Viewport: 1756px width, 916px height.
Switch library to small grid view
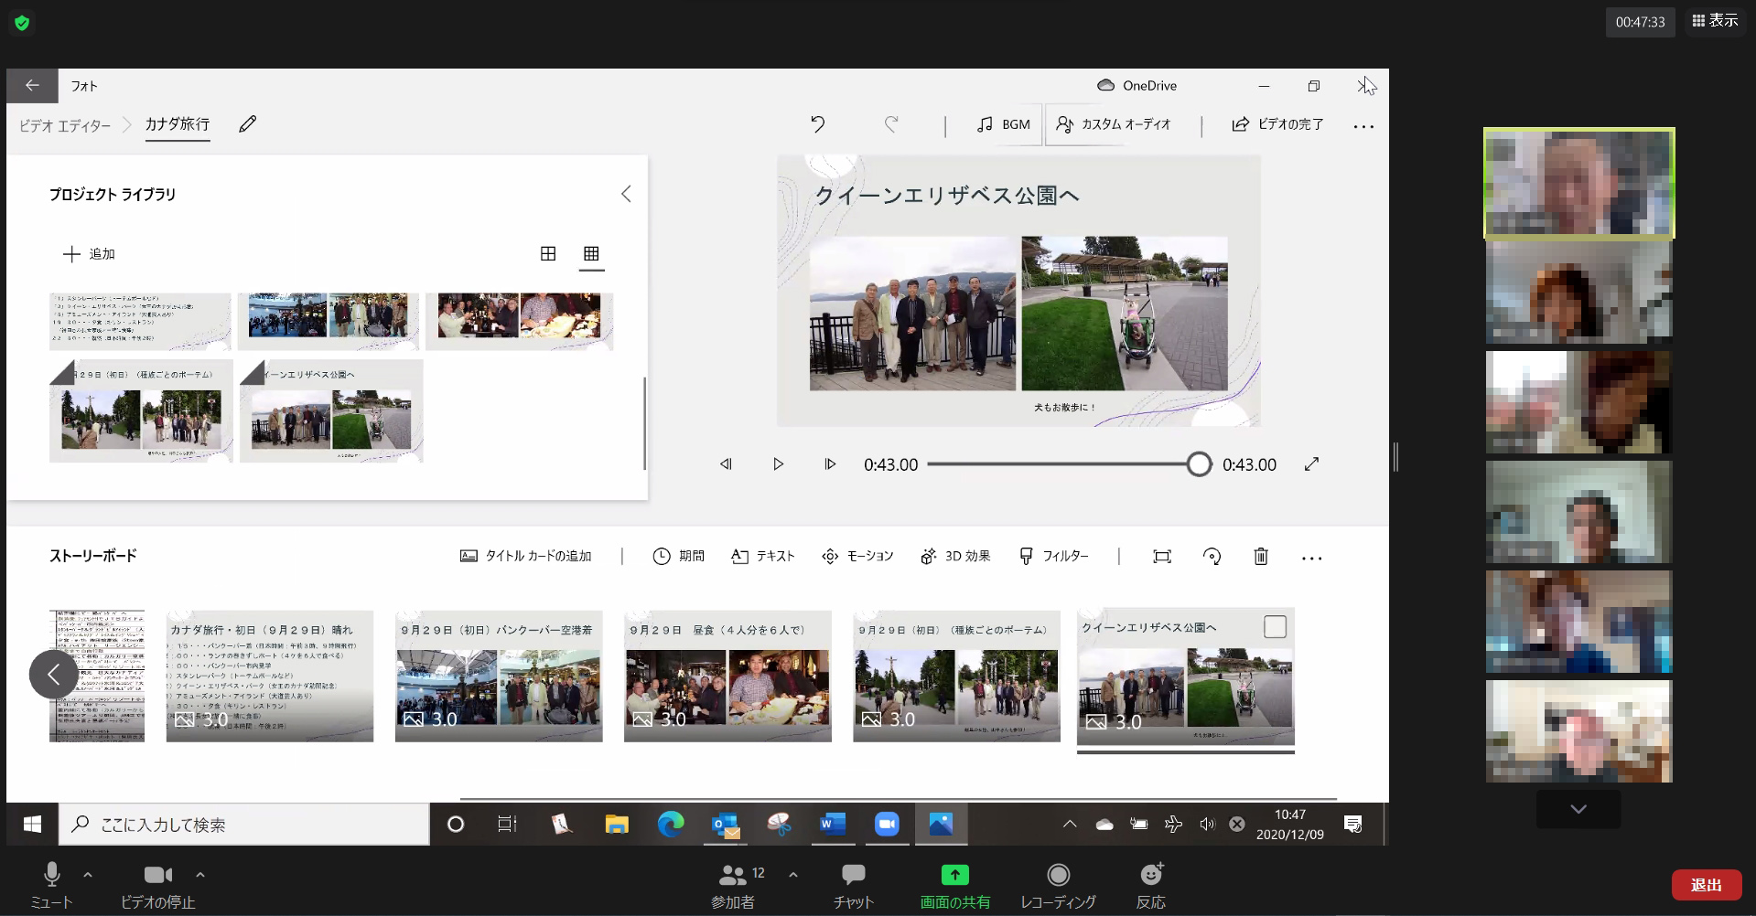pyautogui.click(x=591, y=253)
